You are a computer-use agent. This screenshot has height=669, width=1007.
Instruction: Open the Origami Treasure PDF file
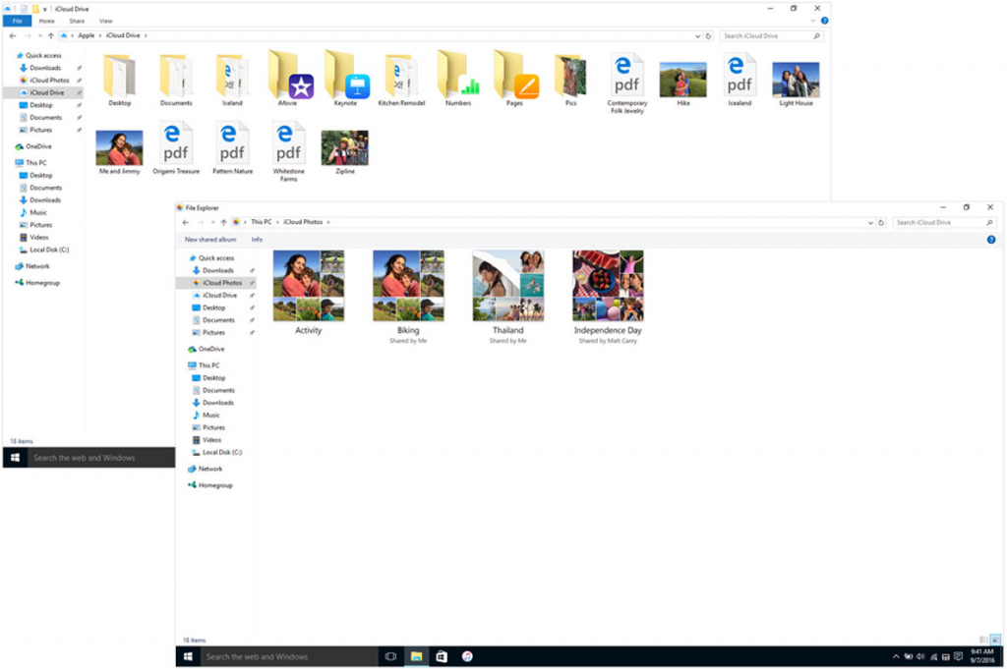pyautogui.click(x=176, y=144)
